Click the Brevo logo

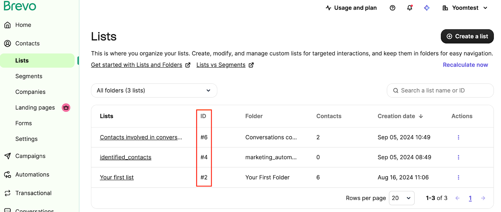(20, 6)
